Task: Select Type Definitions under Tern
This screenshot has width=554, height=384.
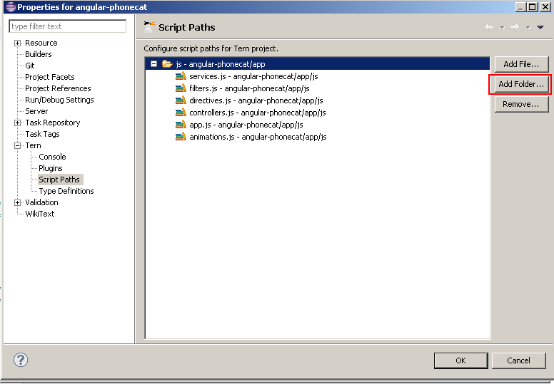Action: (x=66, y=191)
